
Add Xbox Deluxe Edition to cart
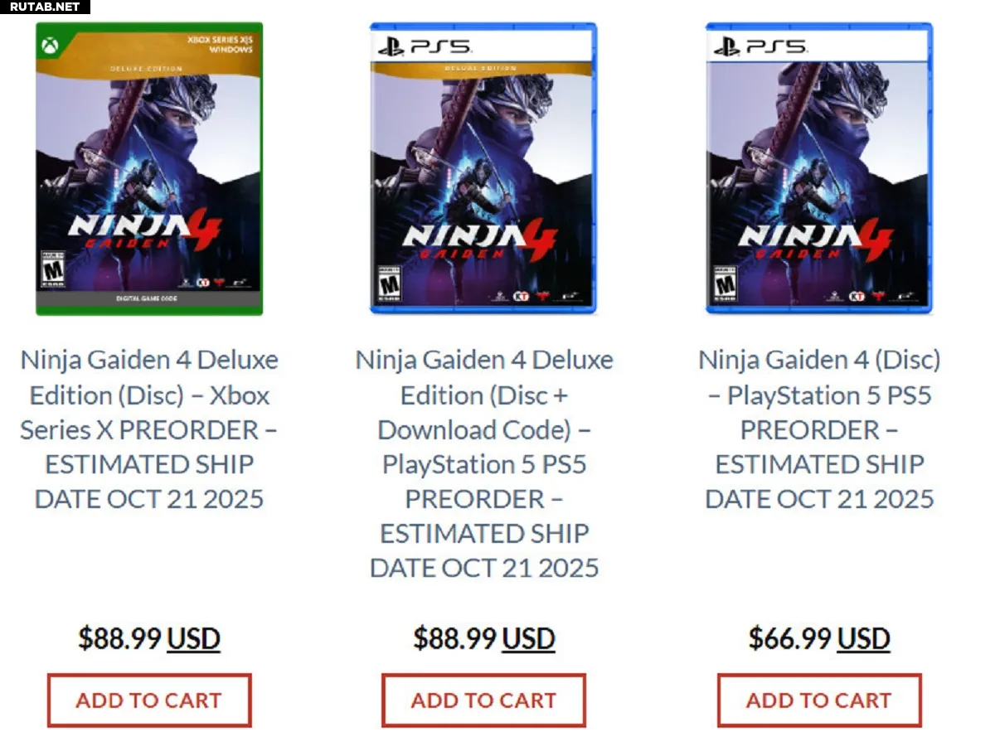pyautogui.click(x=149, y=700)
